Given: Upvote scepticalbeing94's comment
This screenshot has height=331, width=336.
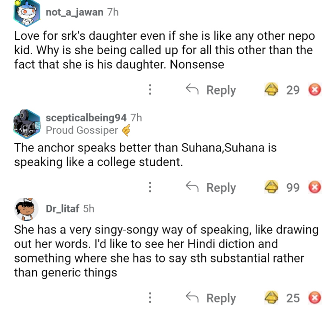Looking at the screenshot, I should pyautogui.click(x=272, y=187).
